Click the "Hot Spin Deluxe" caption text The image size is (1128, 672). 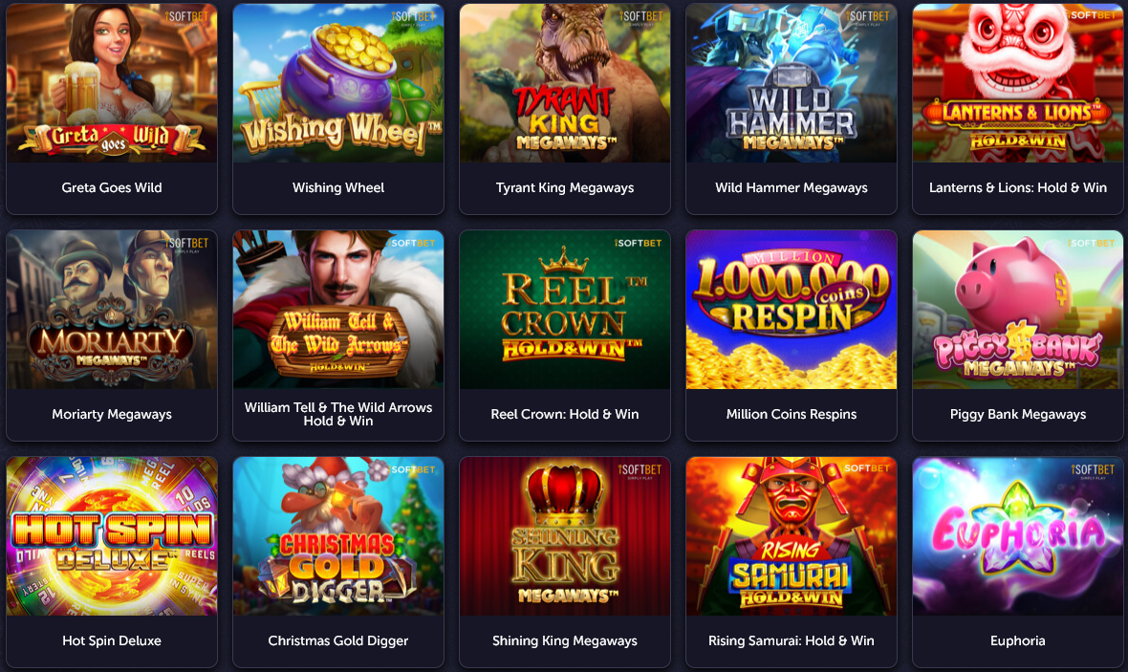tap(112, 641)
